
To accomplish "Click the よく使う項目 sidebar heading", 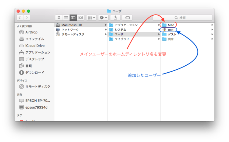I will [25, 26].
